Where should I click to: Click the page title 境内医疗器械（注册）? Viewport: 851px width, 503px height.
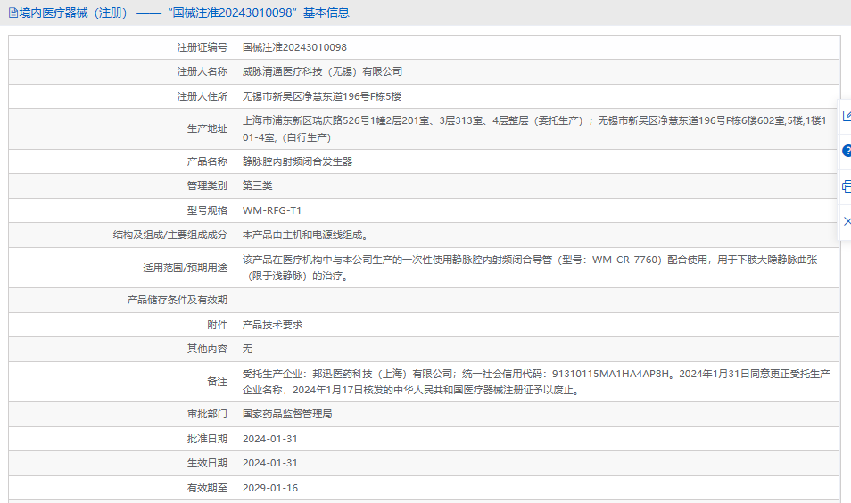click(74, 13)
